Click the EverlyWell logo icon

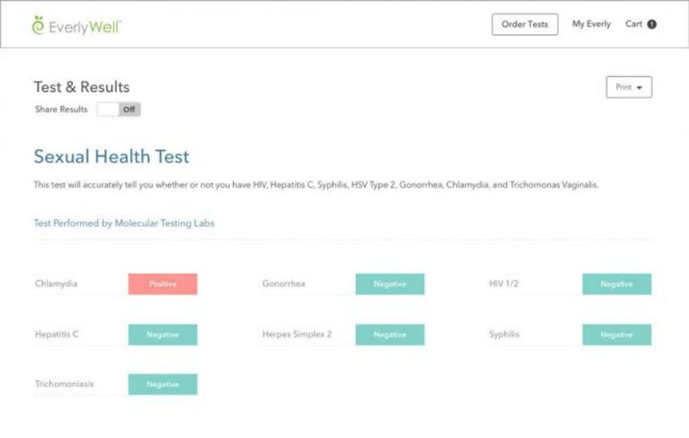[38, 25]
